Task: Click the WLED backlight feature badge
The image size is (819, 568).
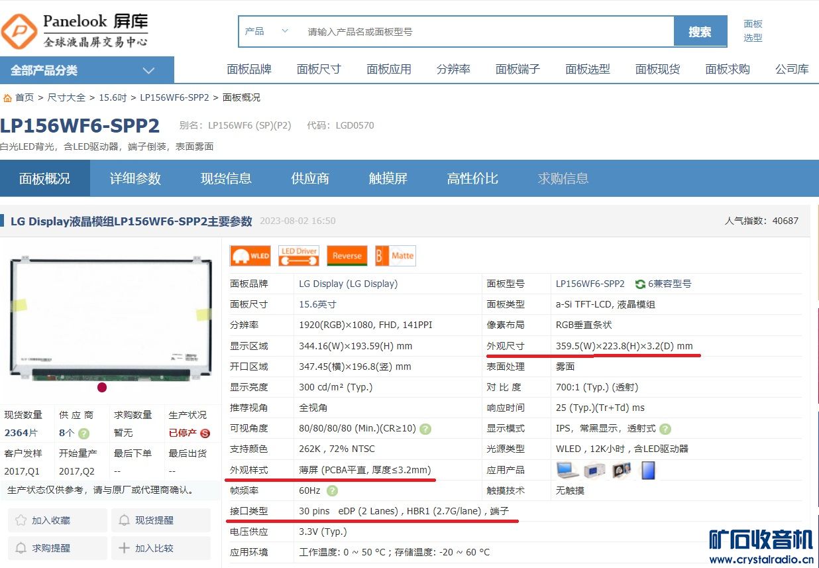Action: (x=250, y=256)
